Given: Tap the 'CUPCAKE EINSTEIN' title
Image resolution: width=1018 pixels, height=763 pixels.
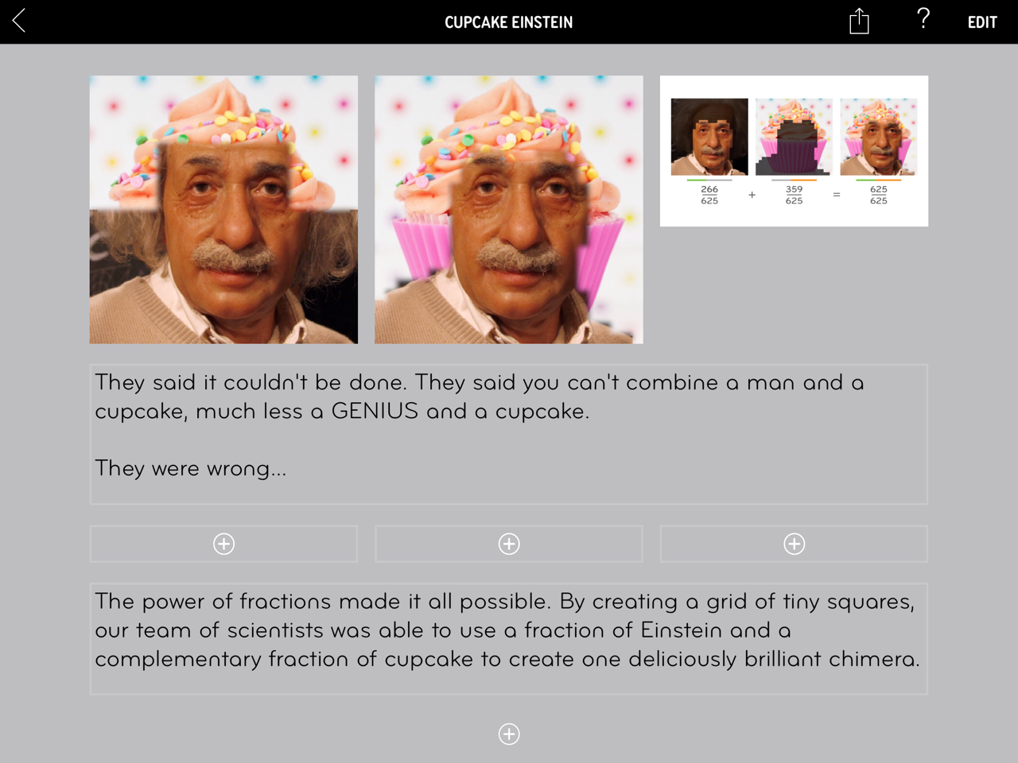Looking at the screenshot, I should tap(509, 22).
